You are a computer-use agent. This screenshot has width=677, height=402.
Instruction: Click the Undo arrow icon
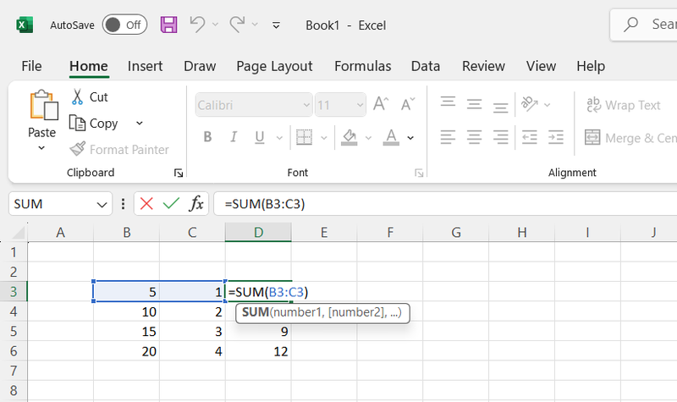[197, 25]
